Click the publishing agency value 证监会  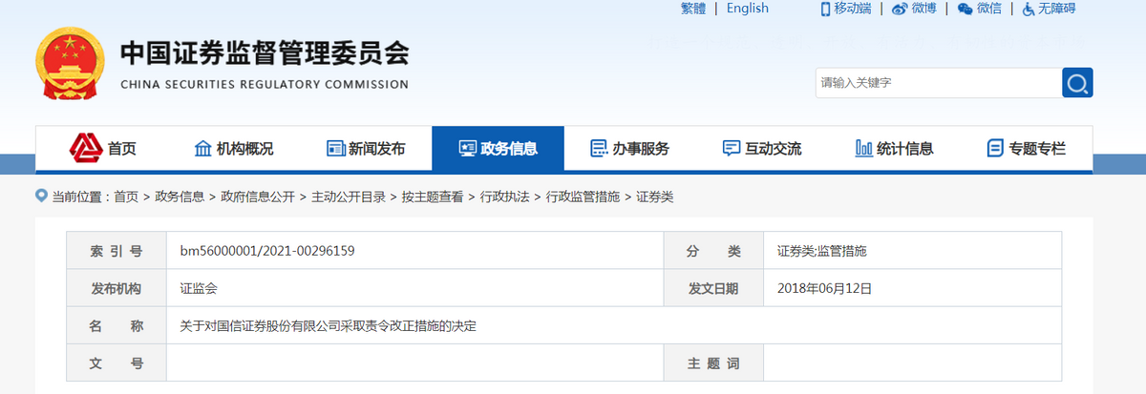point(199,287)
